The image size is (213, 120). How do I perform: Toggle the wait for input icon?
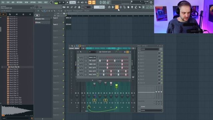(82, 2)
